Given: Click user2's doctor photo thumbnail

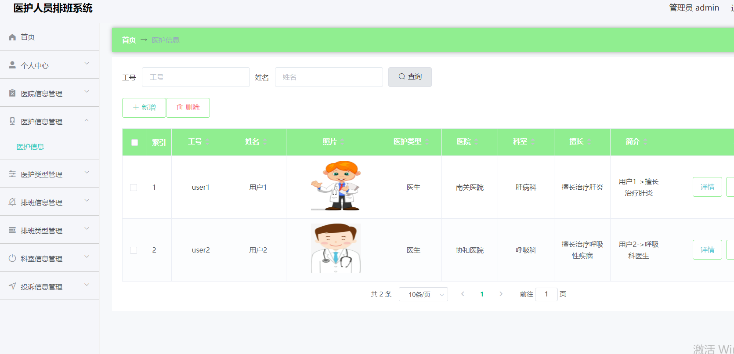Looking at the screenshot, I should [x=336, y=249].
